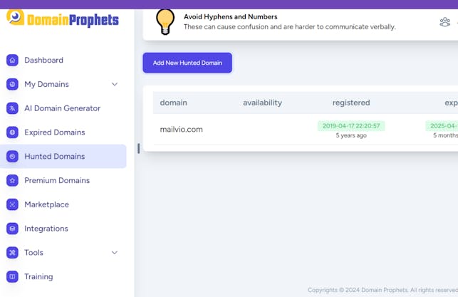Click the Tools sidebar icon
The width and height of the screenshot is (458, 297).
click(x=12, y=253)
